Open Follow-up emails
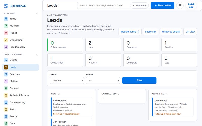This screenshot has width=202, height=126. click(171, 32)
